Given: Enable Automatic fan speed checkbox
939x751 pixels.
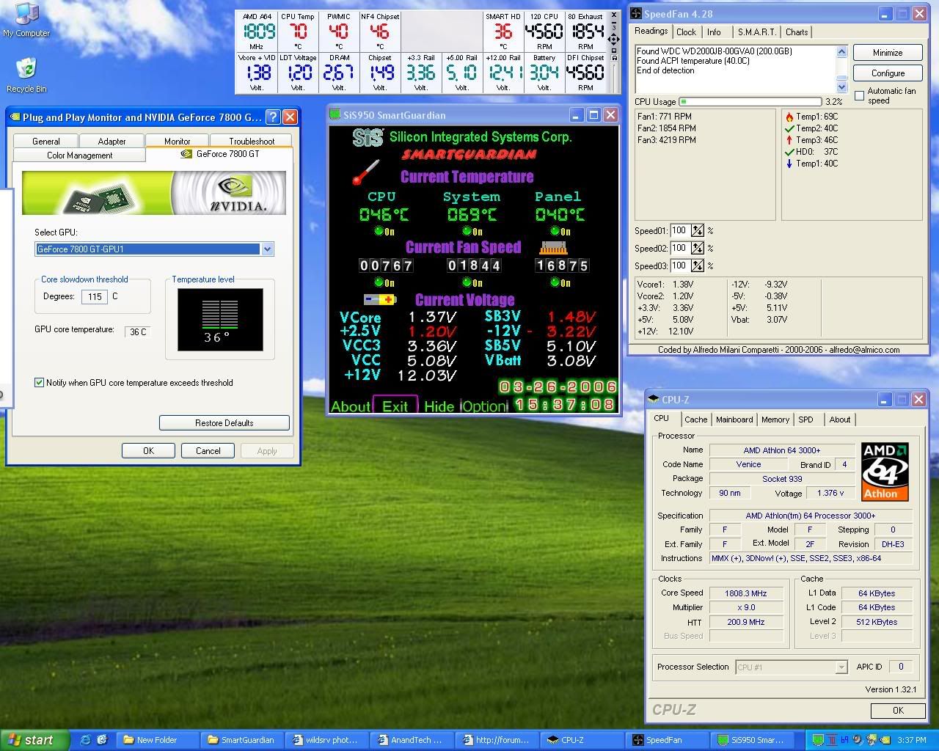Looking at the screenshot, I should (860, 96).
